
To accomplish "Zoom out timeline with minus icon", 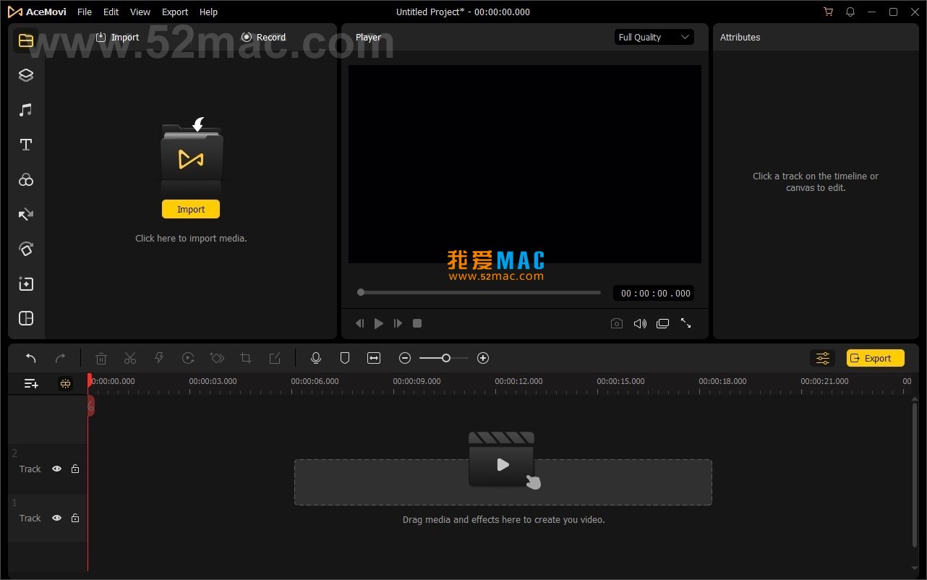I will [405, 358].
